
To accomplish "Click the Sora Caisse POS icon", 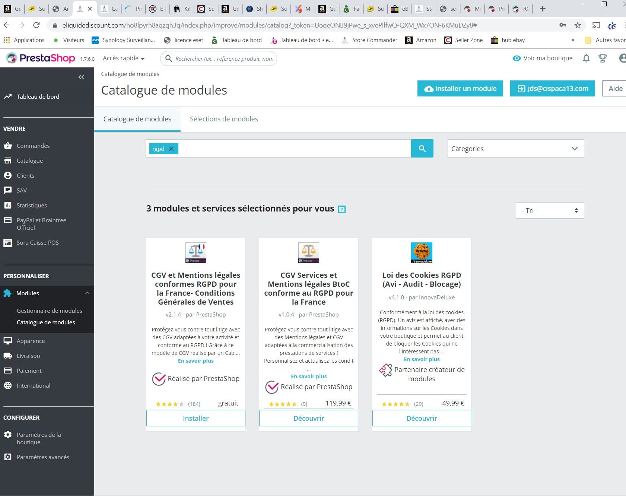I will click(x=7, y=243).
